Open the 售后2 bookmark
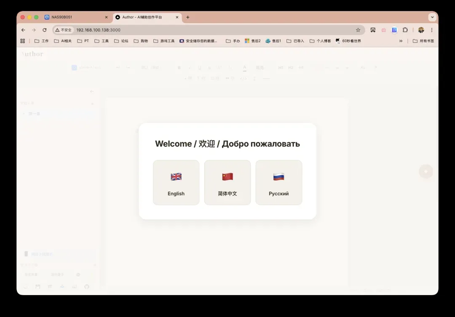This screenshot has width=455, height=317. click(253, 41)
